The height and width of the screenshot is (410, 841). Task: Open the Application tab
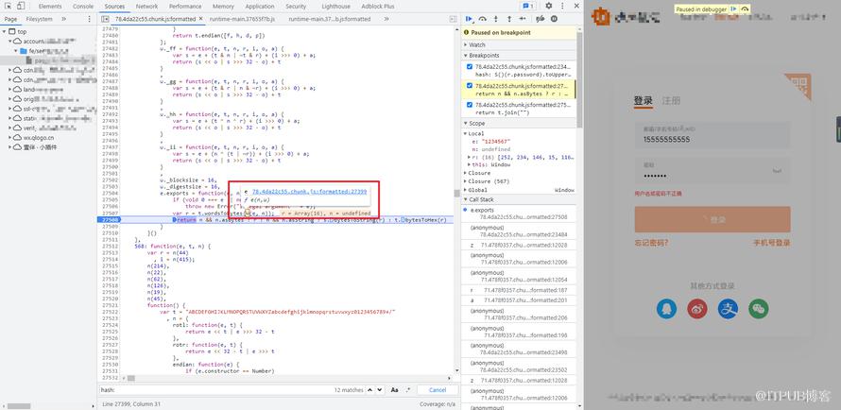260,7
